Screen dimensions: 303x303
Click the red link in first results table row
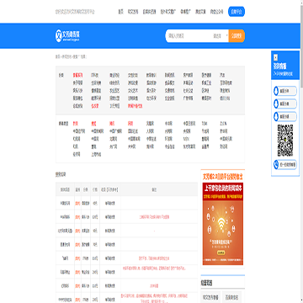pyautogui.click(x=77, y=203)
